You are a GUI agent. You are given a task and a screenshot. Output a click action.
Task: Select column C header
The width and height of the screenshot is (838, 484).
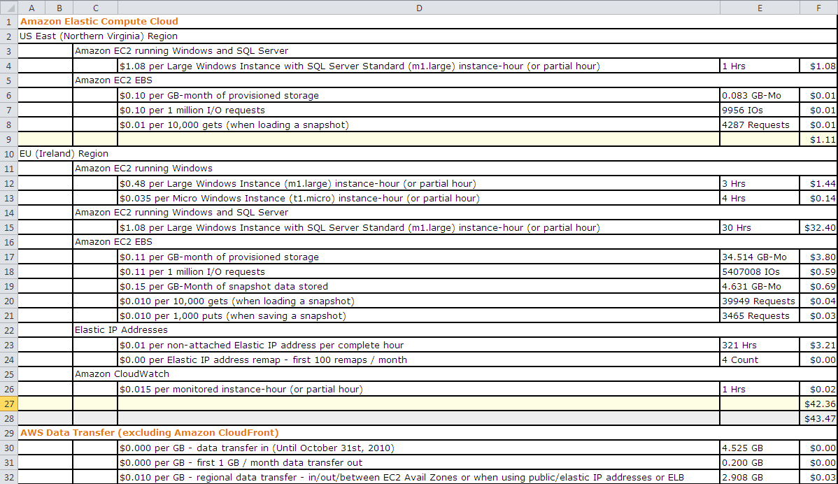(95, 8)
